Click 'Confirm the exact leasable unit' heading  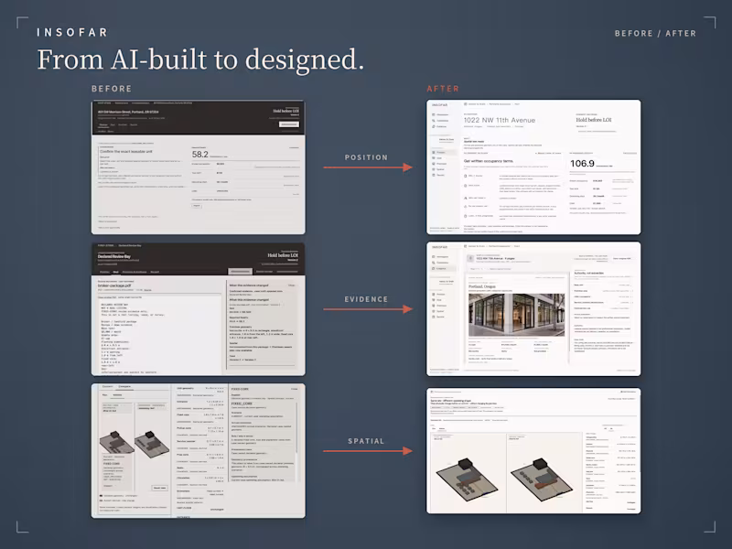point(126,152)
